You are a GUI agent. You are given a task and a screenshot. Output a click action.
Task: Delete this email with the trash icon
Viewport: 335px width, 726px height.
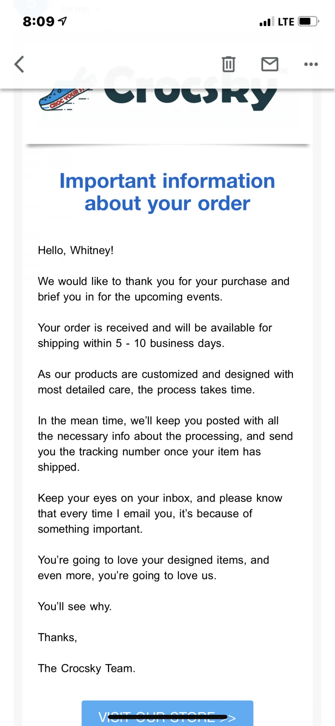(x=229, y=64)
